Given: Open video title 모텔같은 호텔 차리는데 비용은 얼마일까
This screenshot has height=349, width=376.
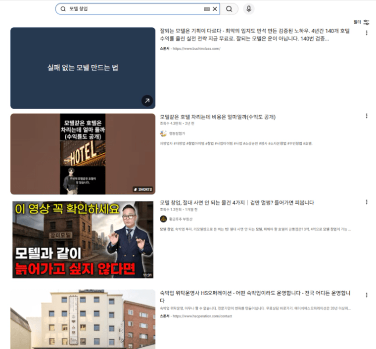Looking at the screenshot, I should (218, 117).
